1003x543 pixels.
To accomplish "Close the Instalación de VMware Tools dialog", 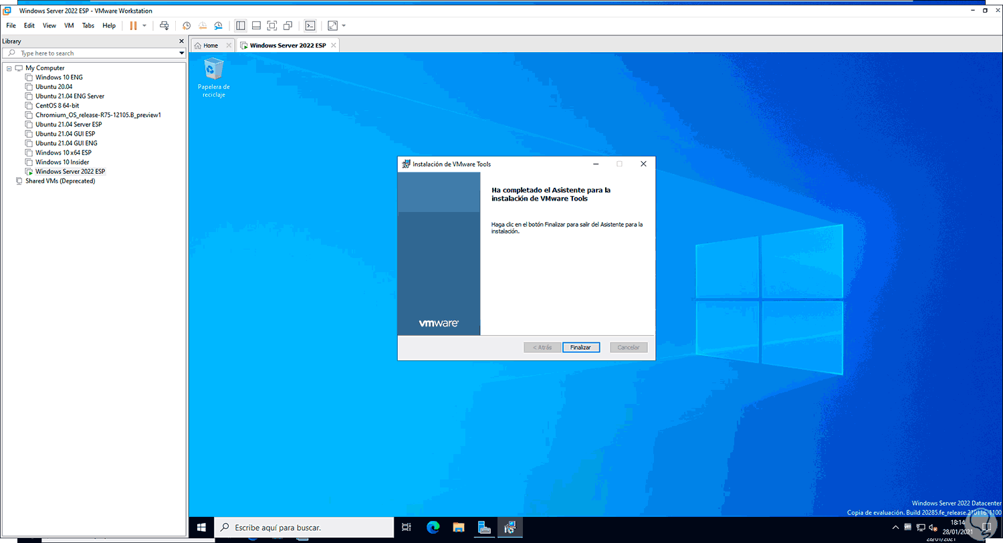I will click(643, 164).
